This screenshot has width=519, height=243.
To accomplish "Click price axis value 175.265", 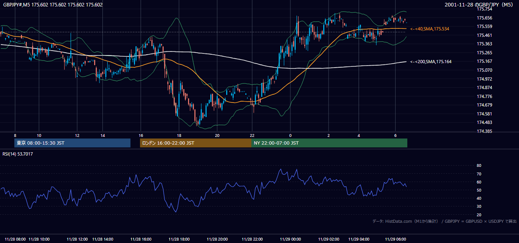I will [x=484, y=53].
